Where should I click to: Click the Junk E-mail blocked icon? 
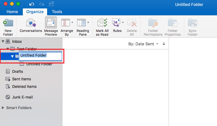8,97
